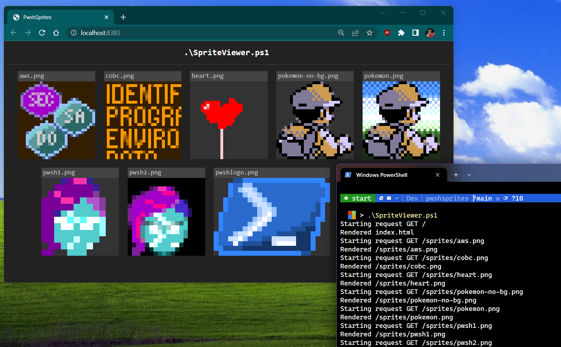Click the Windows logo icon in terminal prompt

click(352, 215)
